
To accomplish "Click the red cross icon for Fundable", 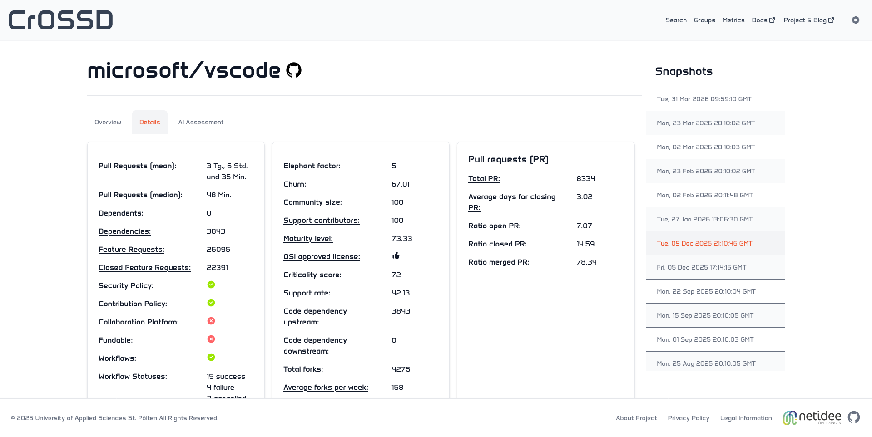I will point(211,339).
